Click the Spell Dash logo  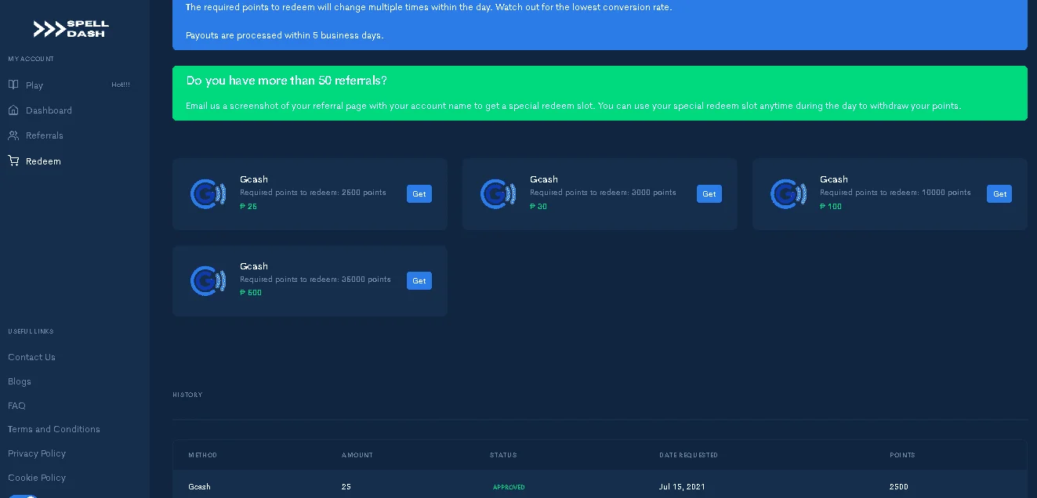tap(71, 29)
